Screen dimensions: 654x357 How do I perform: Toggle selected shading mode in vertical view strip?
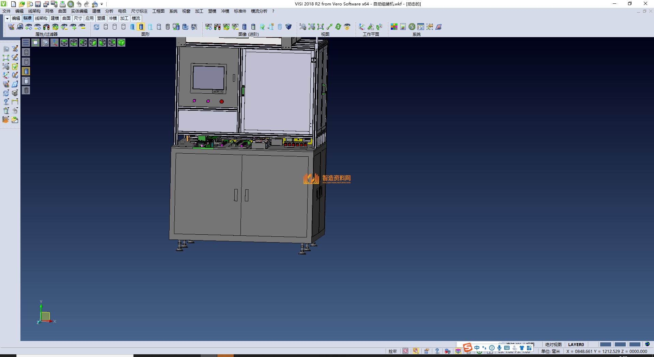tap(26, 71)
